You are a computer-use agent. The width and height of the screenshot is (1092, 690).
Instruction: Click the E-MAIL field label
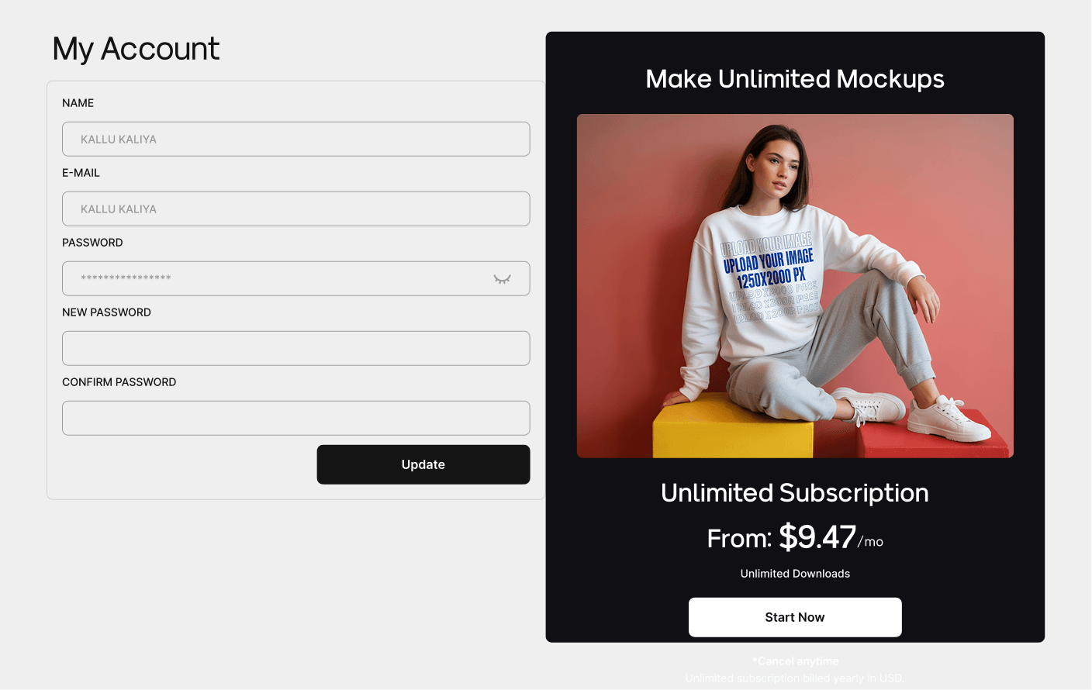[x=81, y=173]
